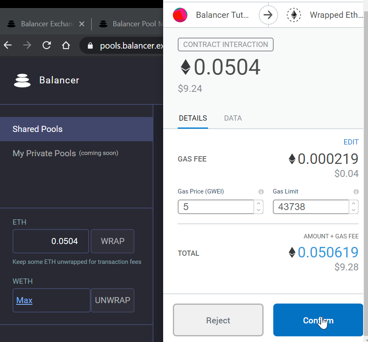The image size is (368, 342).
Task: Click the browser address bar URL
Action: (x=132, y=45)
